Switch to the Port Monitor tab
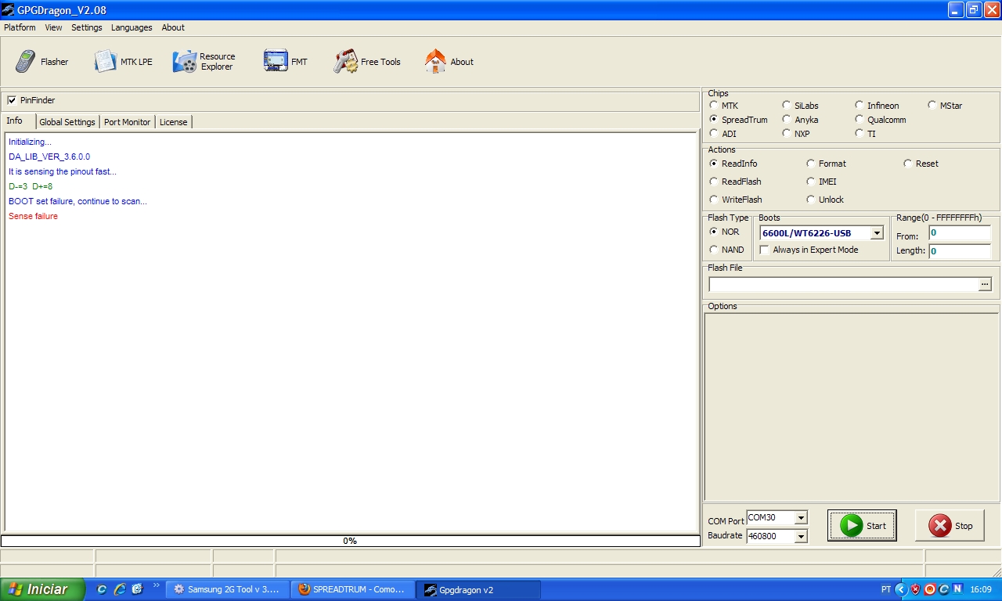Image resolution: width=1002 pixels, height=601 pixels. click(x=128, y=122)
